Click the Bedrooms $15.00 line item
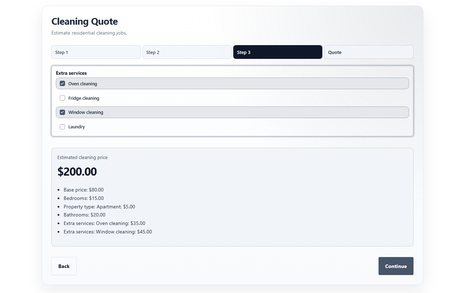The image size is (463, 293). pyautogui.click(x=84, y=198)
